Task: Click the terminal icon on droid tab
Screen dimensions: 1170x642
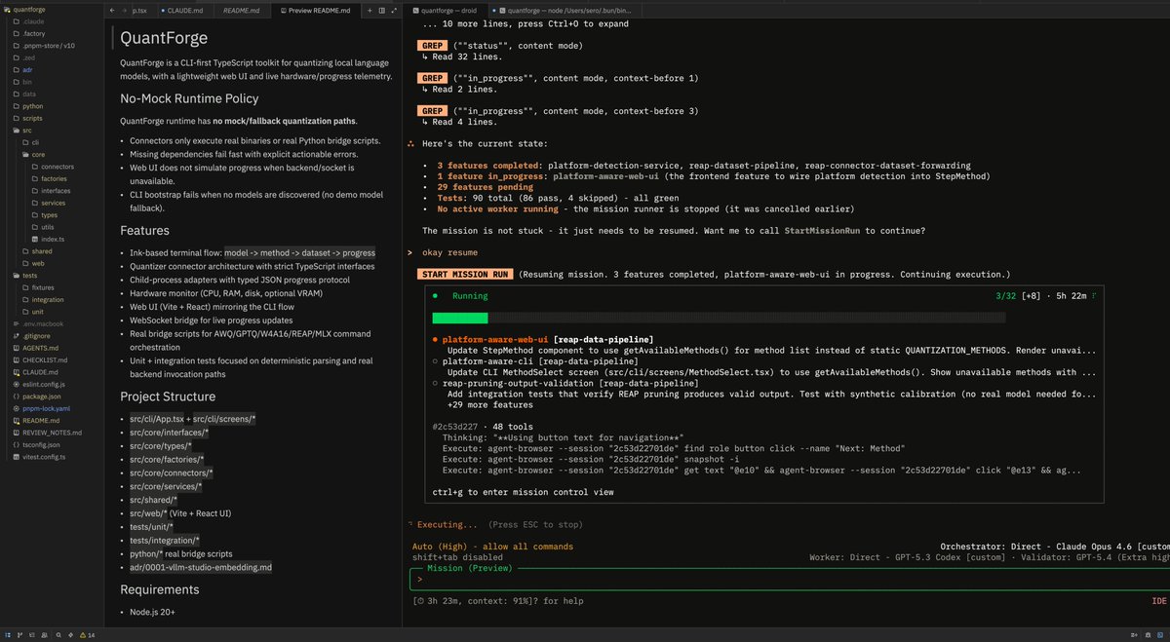Action: pyautogui.click(x=414, y=10)
